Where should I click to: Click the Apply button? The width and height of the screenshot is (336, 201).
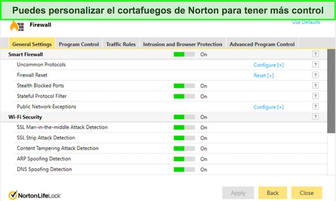[x=238, y=193]
